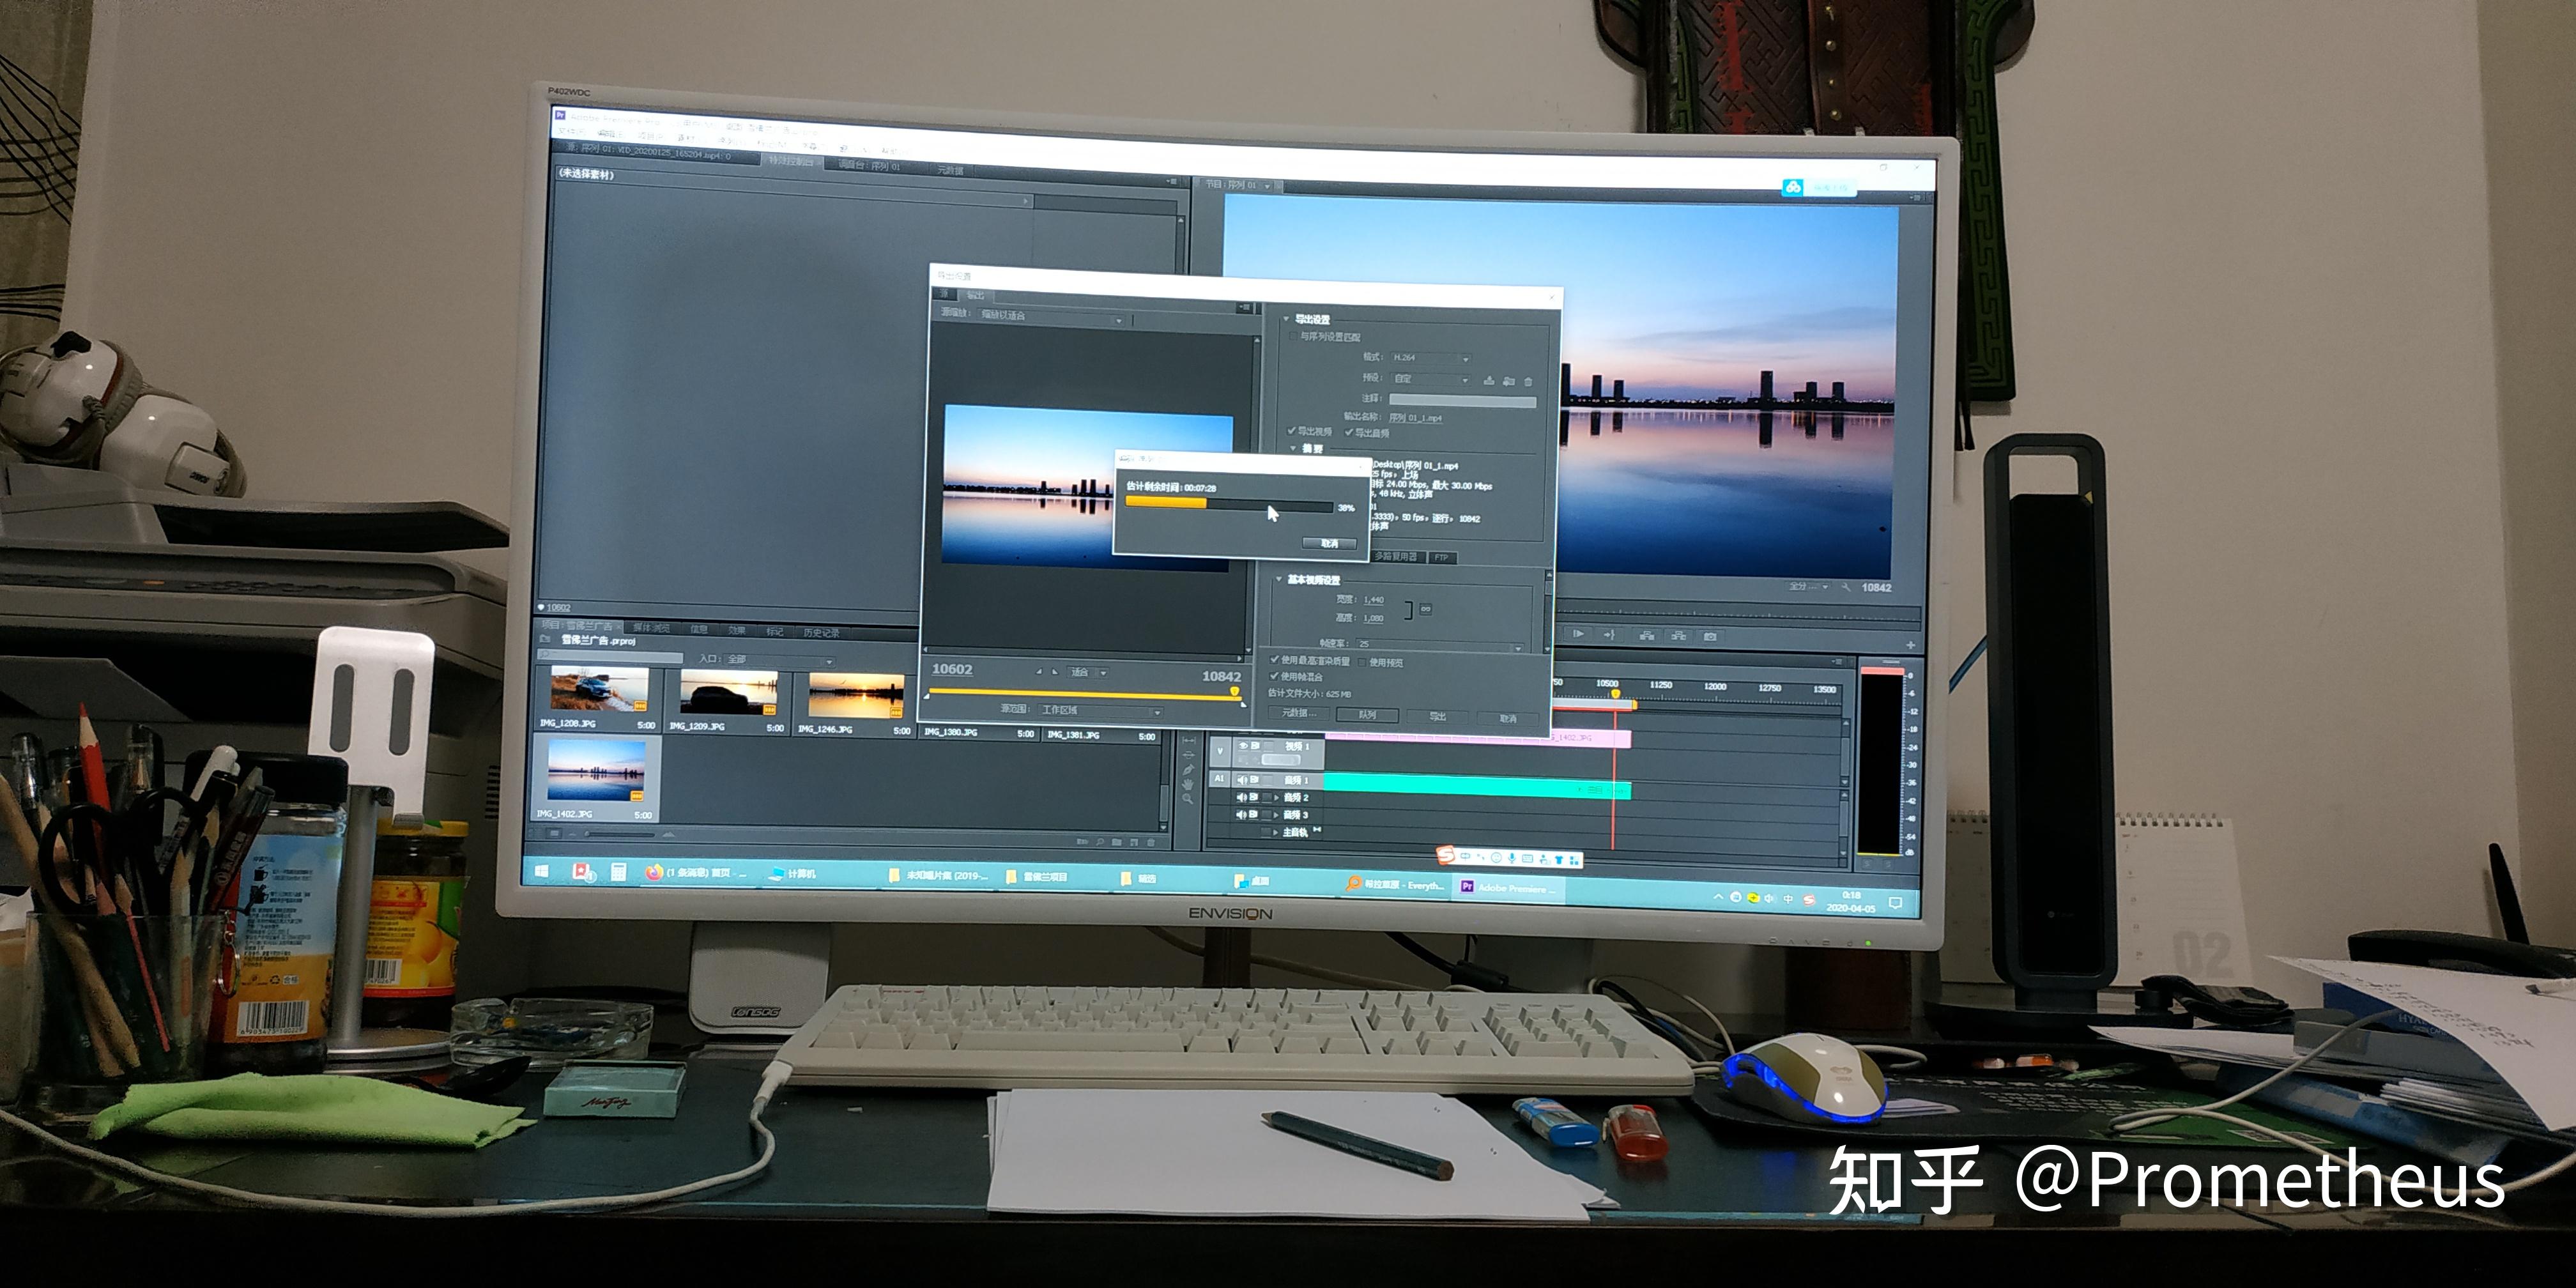Expand the 音频 2 track triangle
Viewport: 2576px width, 1288px height.
[1276, 798]
